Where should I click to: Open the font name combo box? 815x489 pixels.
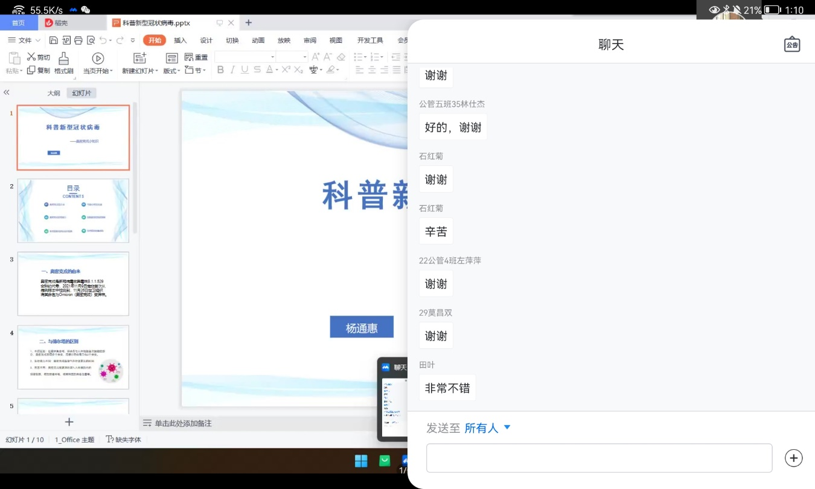point(245,57)
